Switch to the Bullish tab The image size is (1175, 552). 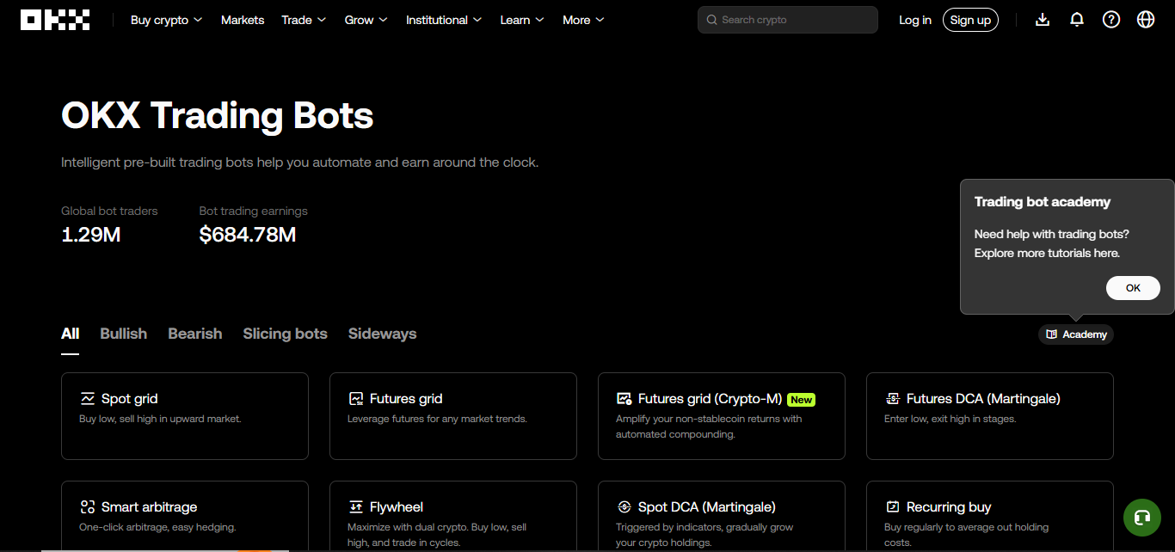pyautogui.click(x=124, y=334)
